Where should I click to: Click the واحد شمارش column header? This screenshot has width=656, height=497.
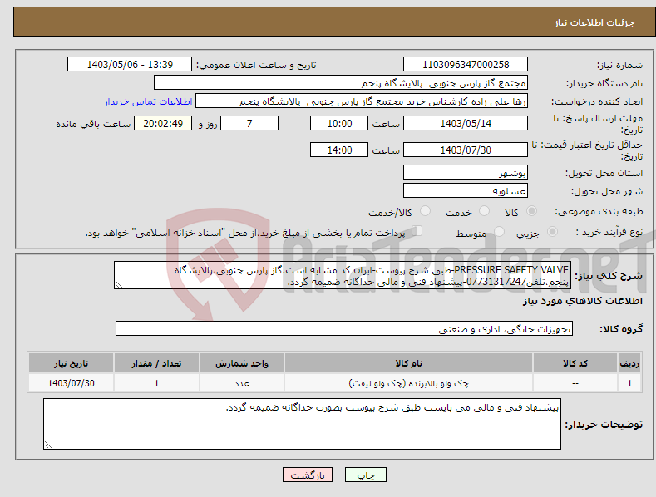tap(242, 363)
